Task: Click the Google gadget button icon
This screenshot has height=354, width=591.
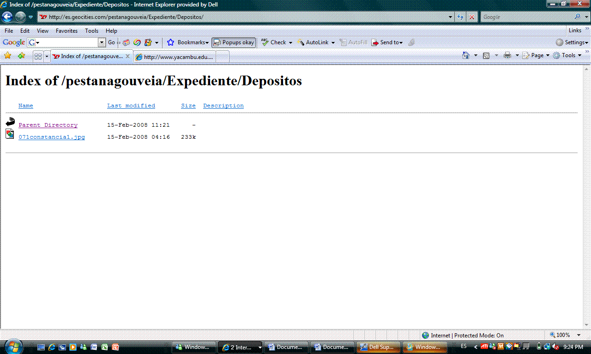Action: tap(148, 42)
